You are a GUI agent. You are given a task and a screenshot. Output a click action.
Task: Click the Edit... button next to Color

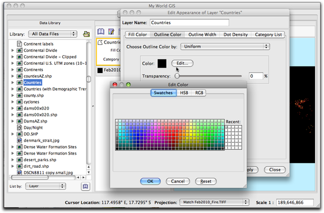pyautogui.click(x=182, y=64)
